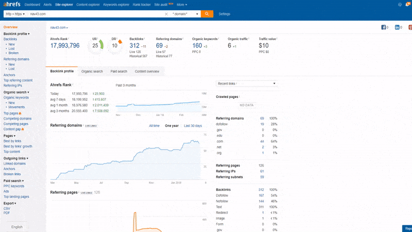Image resolution: width=412 pixels, height=232 pixels.
Task: Click the ahrefs logo
Action: [12, 4]
